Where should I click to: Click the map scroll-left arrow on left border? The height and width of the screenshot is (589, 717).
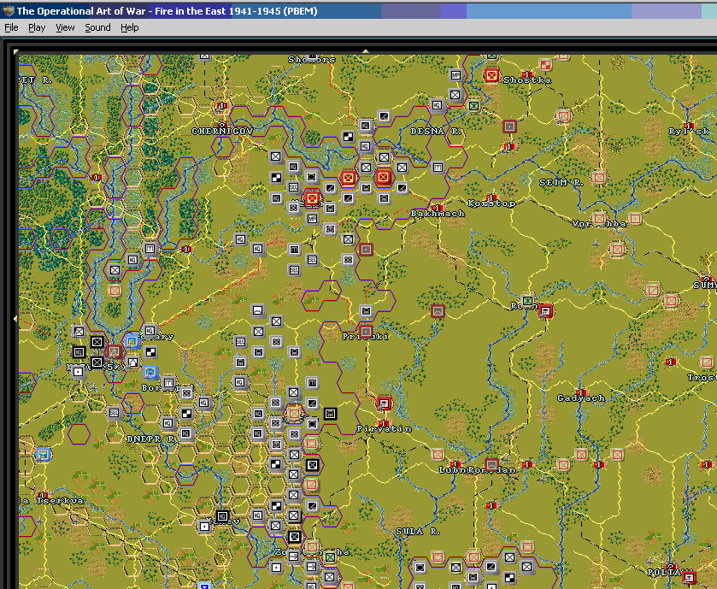pyautogui.click(x=16, y=318)
